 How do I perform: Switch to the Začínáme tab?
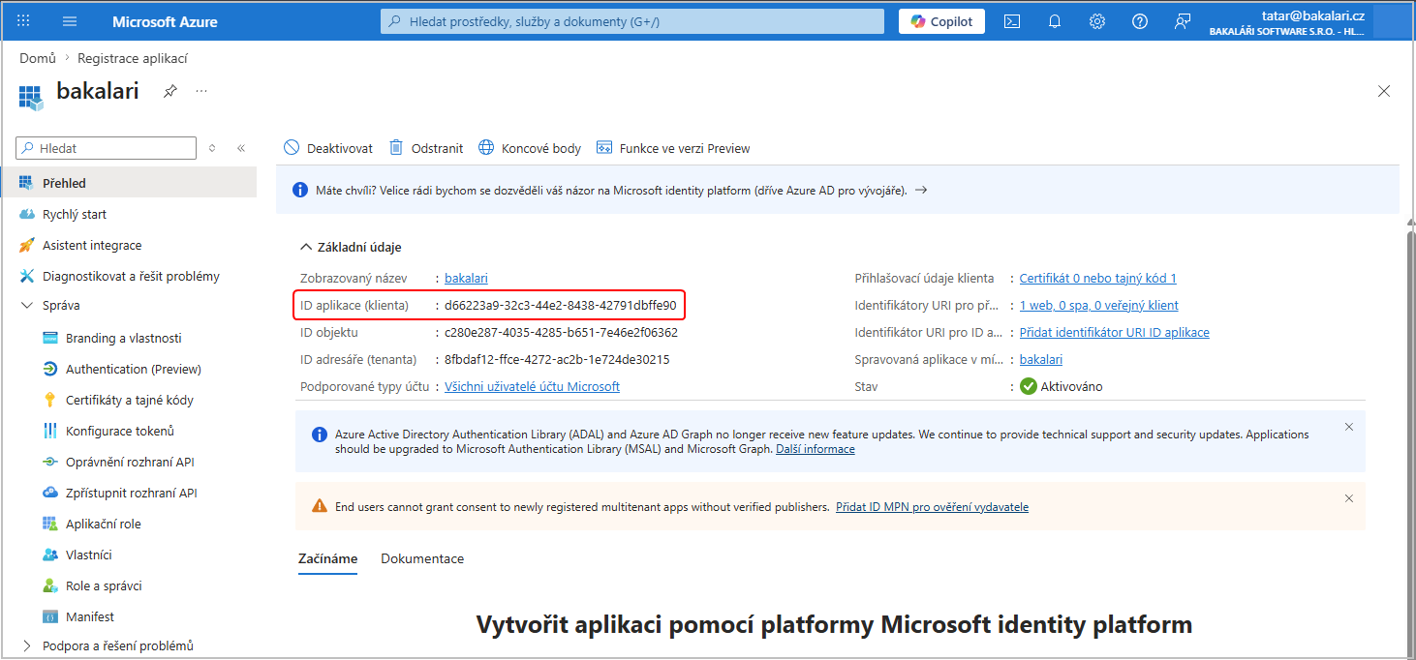pyautogui.click(x=327, y=558)
